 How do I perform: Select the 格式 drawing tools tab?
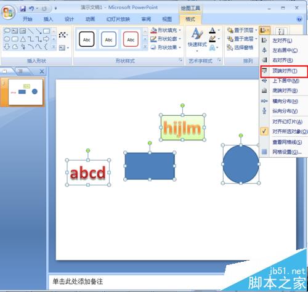(190, 19)
